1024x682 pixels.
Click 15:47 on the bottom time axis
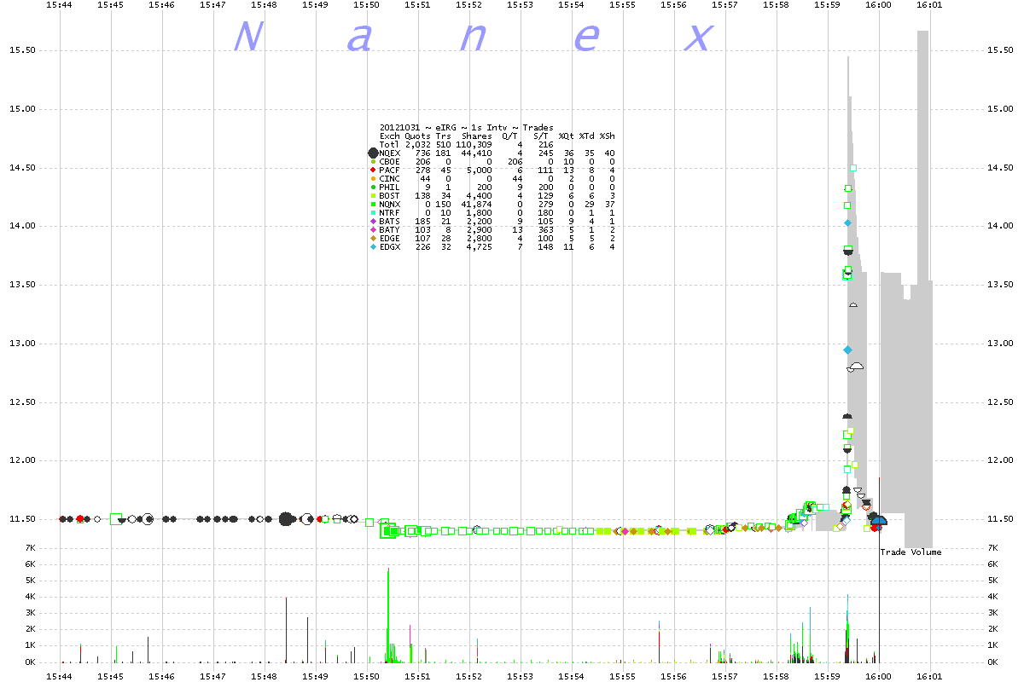tap(213, 676)
